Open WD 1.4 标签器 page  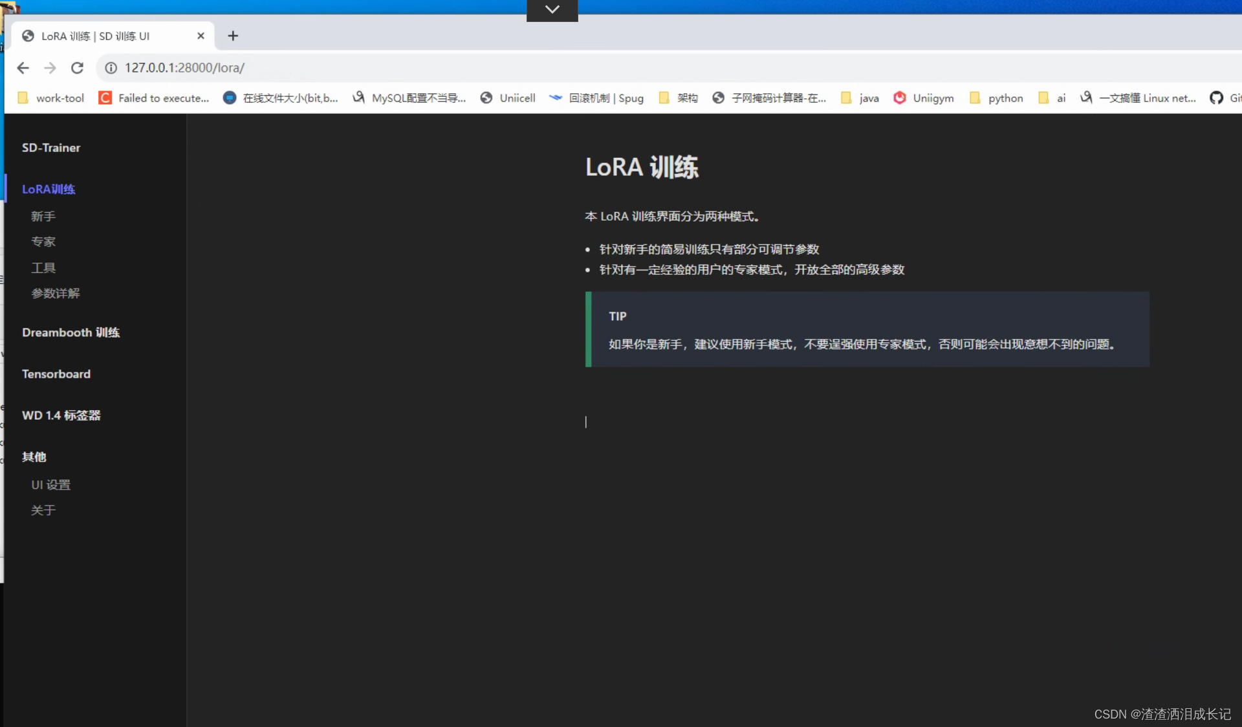61,415
